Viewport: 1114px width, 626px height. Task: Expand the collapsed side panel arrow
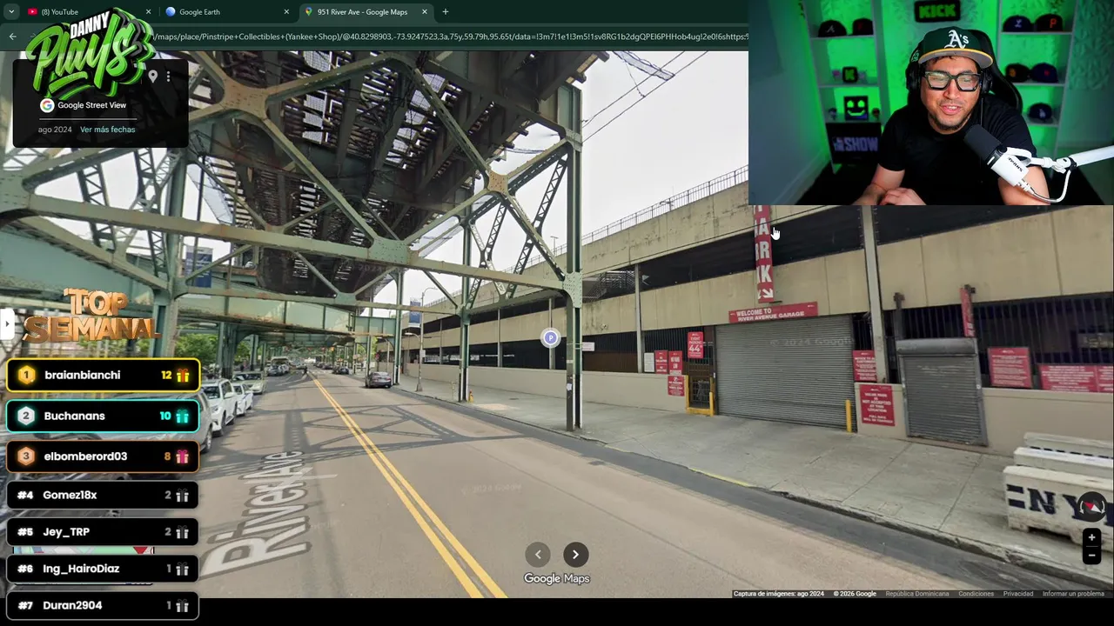pos(6,323)
